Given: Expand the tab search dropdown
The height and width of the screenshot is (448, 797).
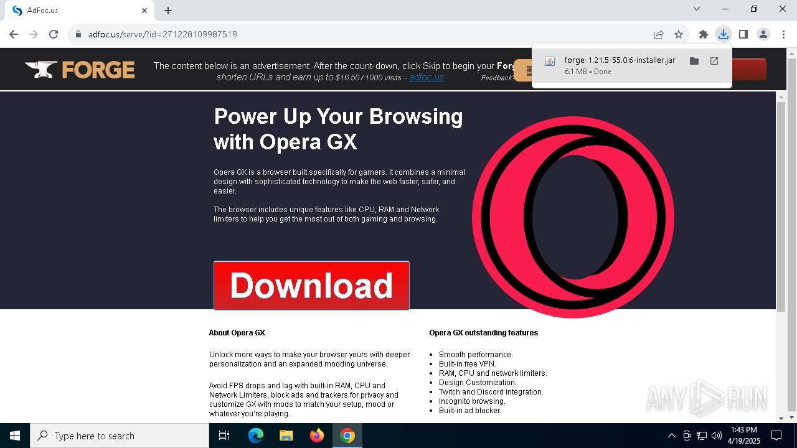Looking at the screenshot, I should tap(697, 9).
